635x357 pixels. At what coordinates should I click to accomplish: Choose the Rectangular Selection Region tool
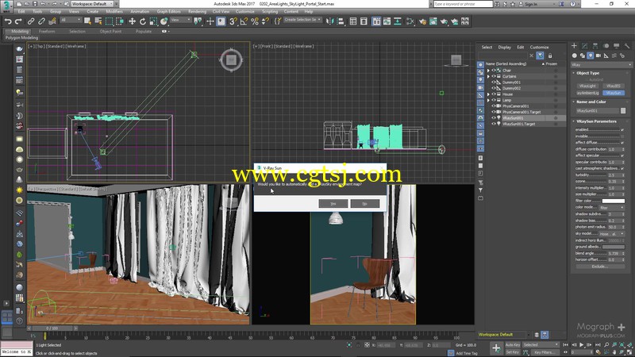[x=109, y=21]
